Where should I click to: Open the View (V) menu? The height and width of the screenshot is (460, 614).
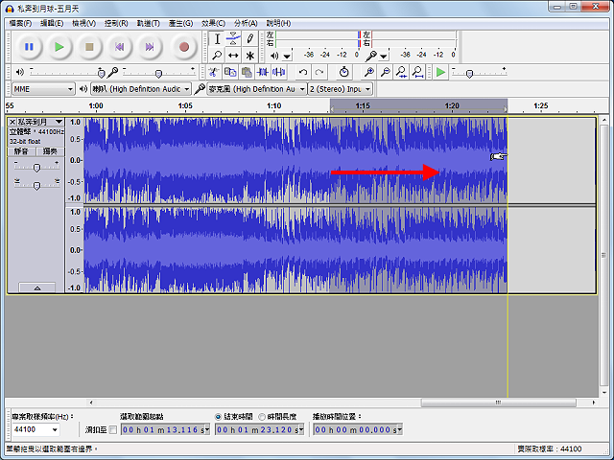point(83,23)
